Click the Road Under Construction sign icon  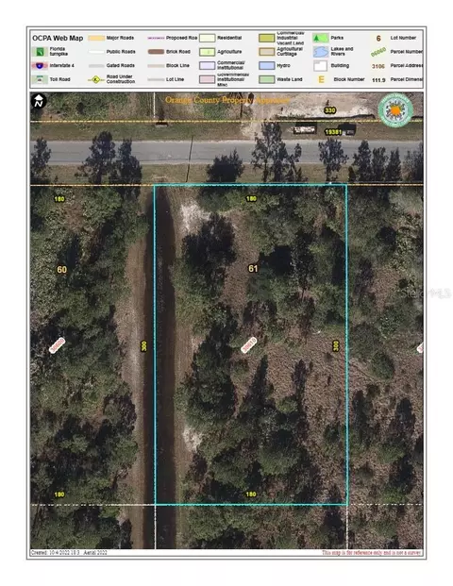(x=96, y=79)
